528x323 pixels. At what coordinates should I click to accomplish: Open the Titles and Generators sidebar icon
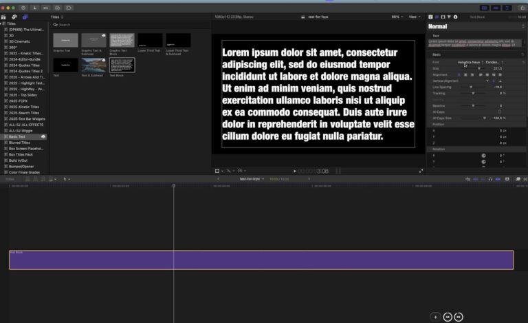click(x=25, y=17)
